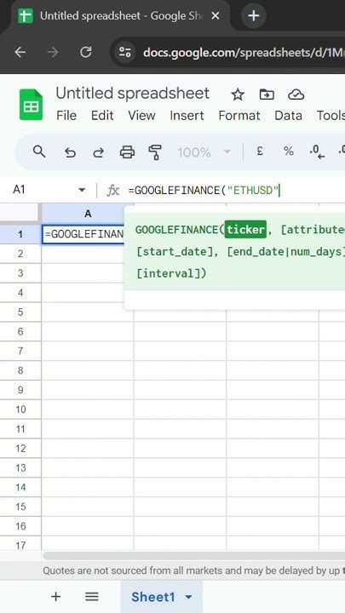Open the move to folder icon

tap(267, 95)
